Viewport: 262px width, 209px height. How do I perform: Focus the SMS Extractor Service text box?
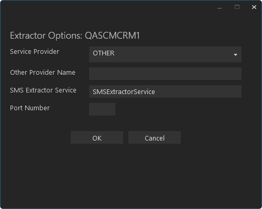[165, 91]
